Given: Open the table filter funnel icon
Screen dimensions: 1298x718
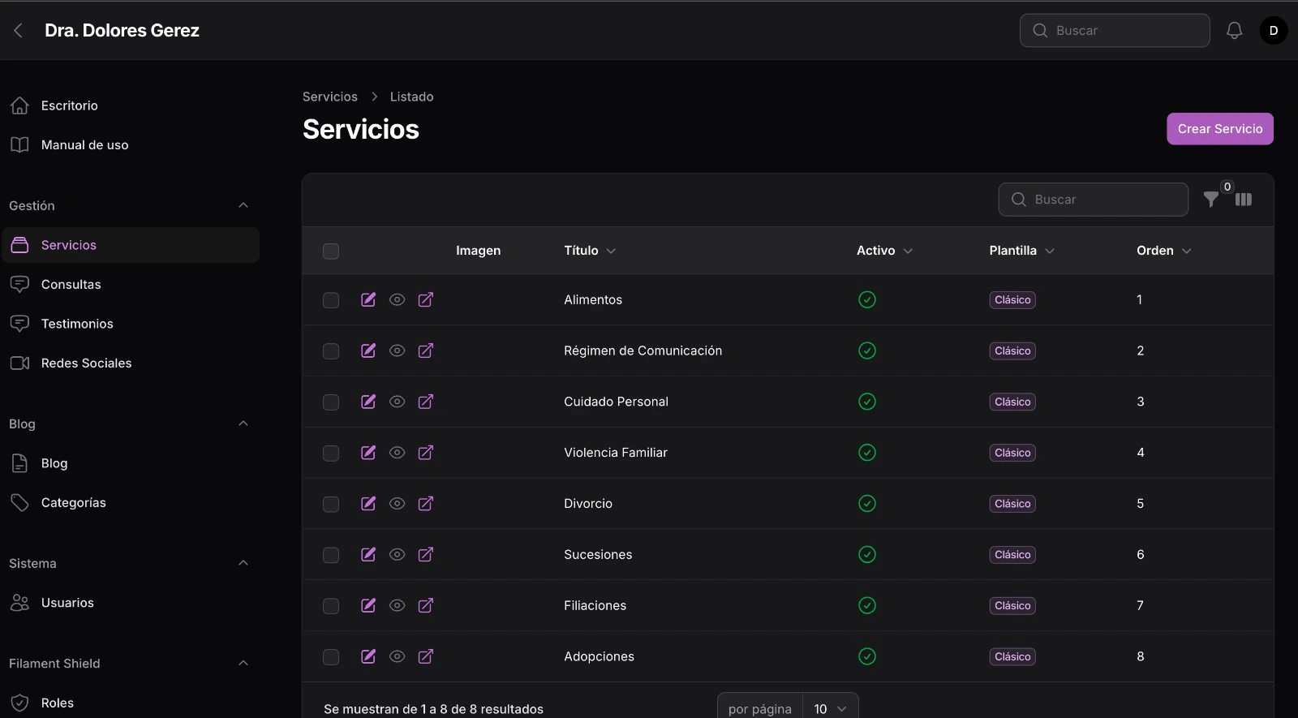Looking at the screenshot, I should tap(1210, 200).
